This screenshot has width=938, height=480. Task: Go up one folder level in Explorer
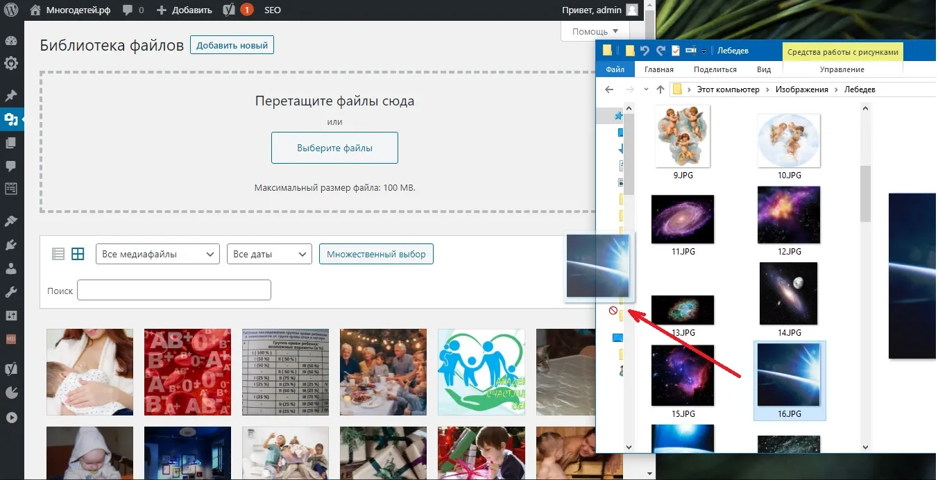point(660,89)
